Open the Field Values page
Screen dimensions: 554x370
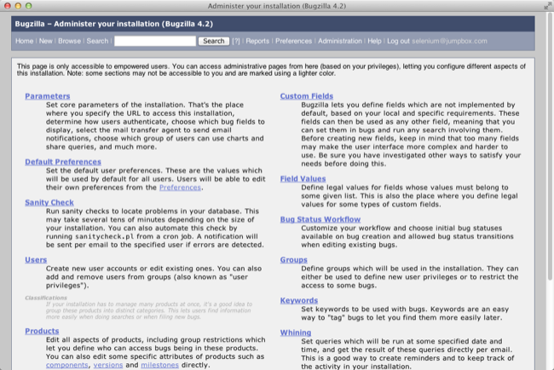click(303, 179)
